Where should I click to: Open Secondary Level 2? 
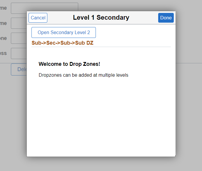pos(64,33)
